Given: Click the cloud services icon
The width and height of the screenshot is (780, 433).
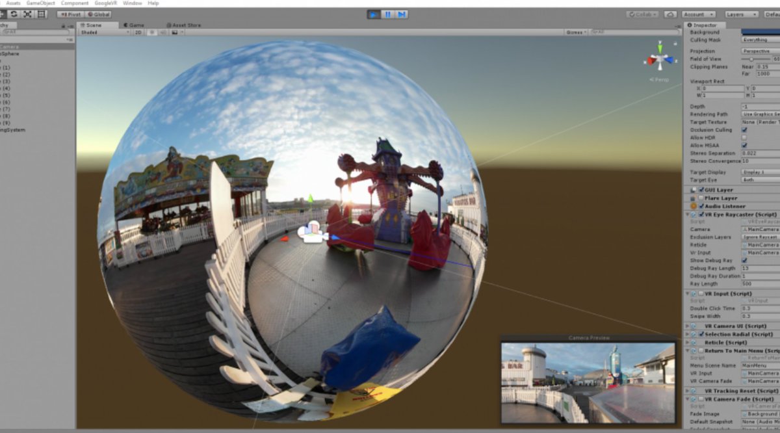Looking at the screenshot, I should click(669, 14).
